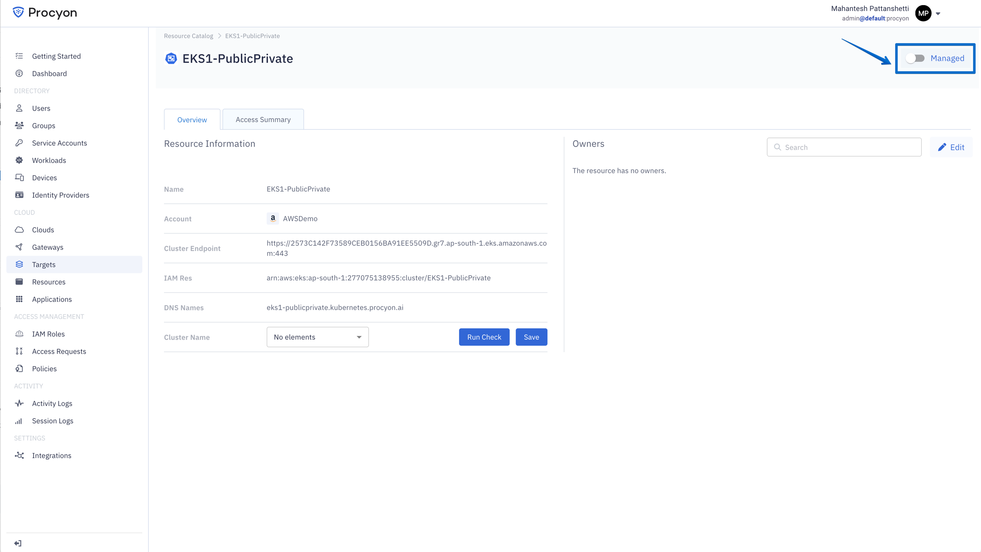Click the Procyon shield logo
Image resolution: width=981 pixels, height=552 pixels.
[17, 12]
